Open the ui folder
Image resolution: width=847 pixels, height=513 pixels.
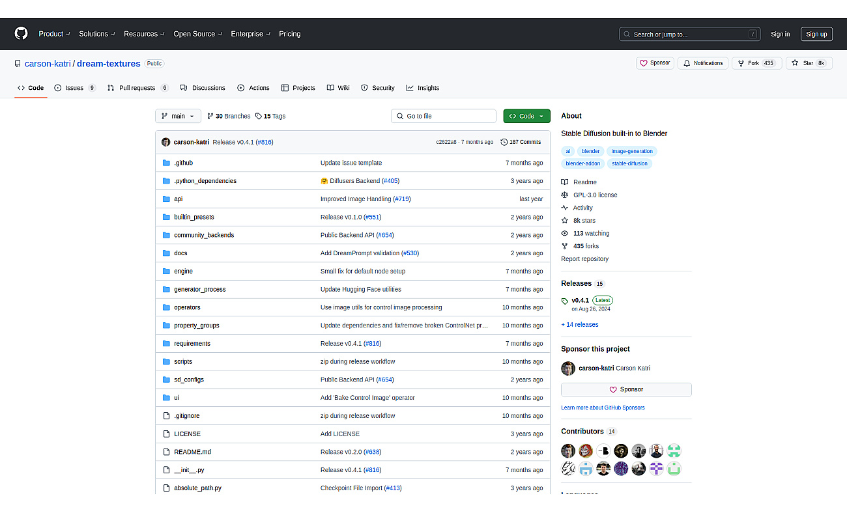tap(177, 398)
